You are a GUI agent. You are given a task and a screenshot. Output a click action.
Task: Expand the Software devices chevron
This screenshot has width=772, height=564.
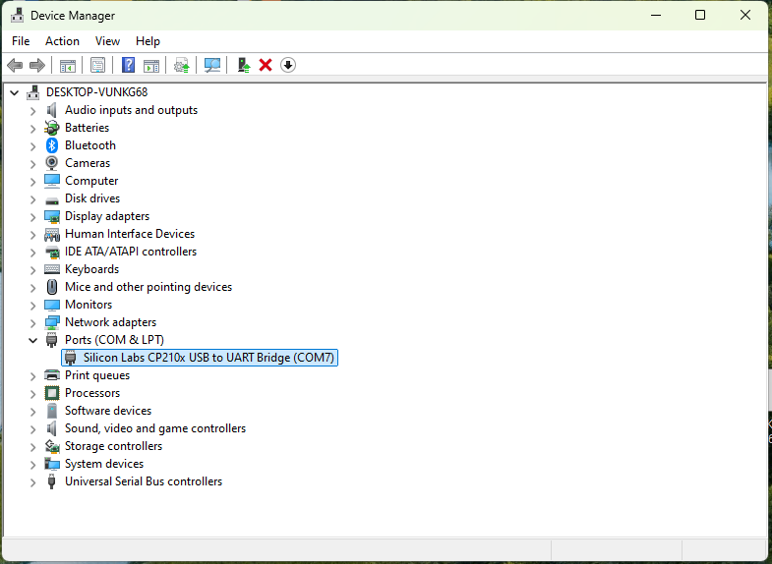point(33,412)
